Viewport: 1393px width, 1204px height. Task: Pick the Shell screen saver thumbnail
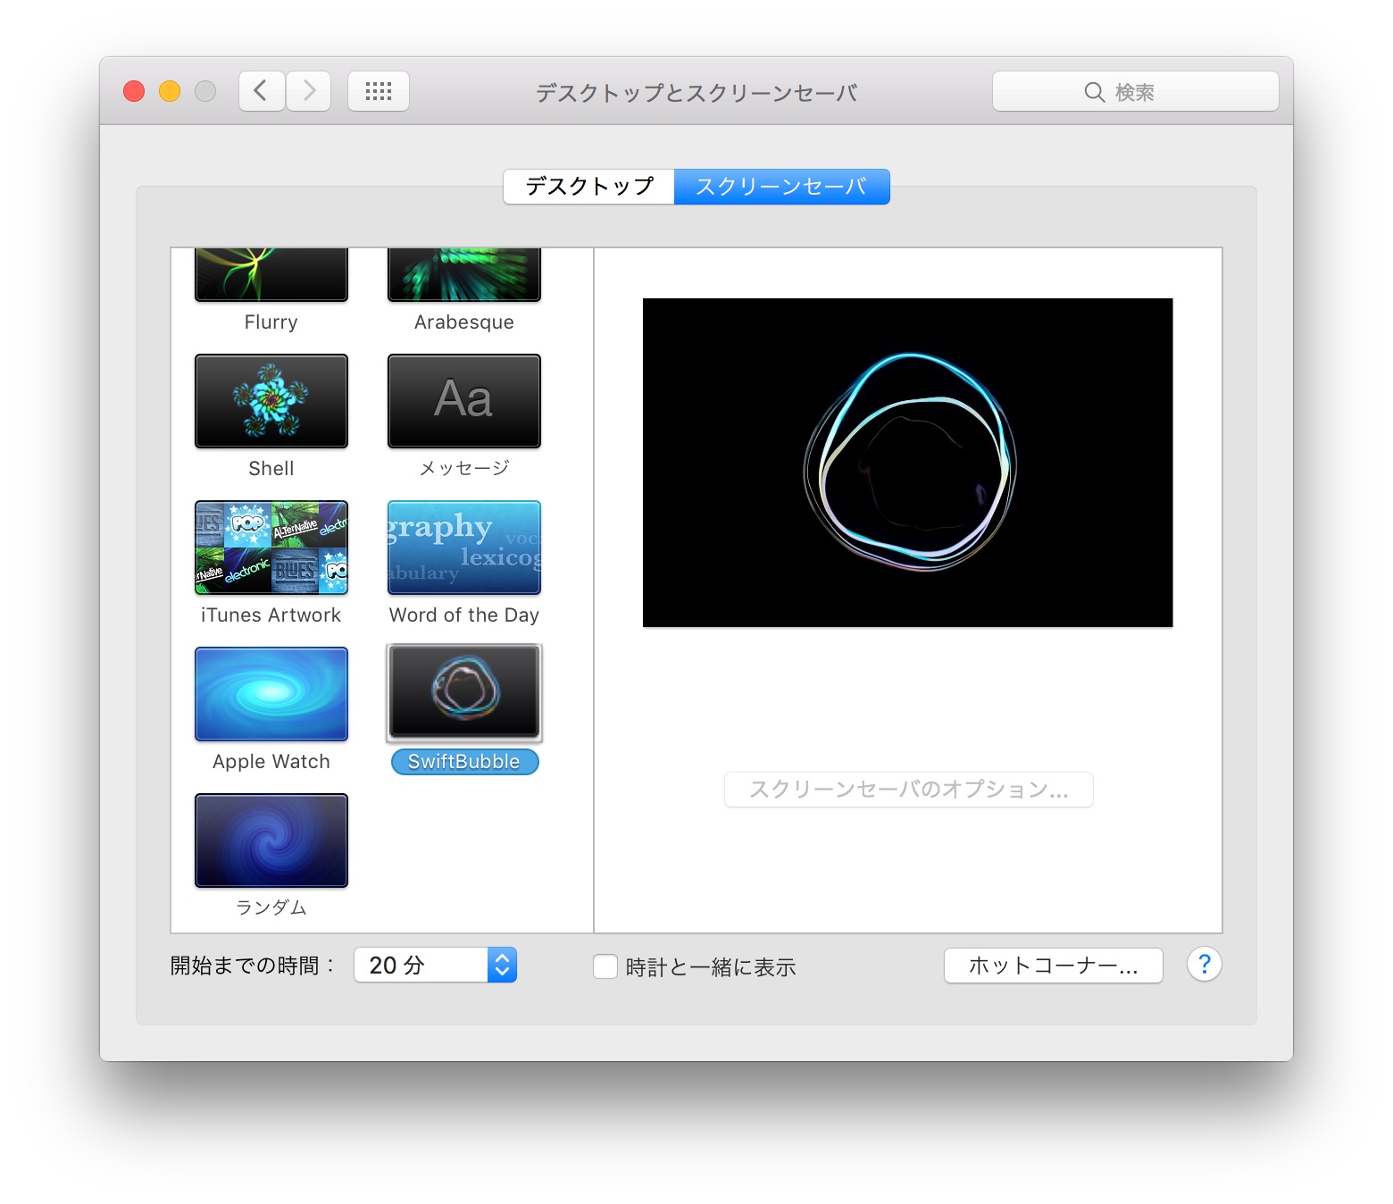[271, 401]
